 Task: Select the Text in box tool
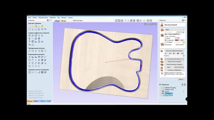[33, 42]
